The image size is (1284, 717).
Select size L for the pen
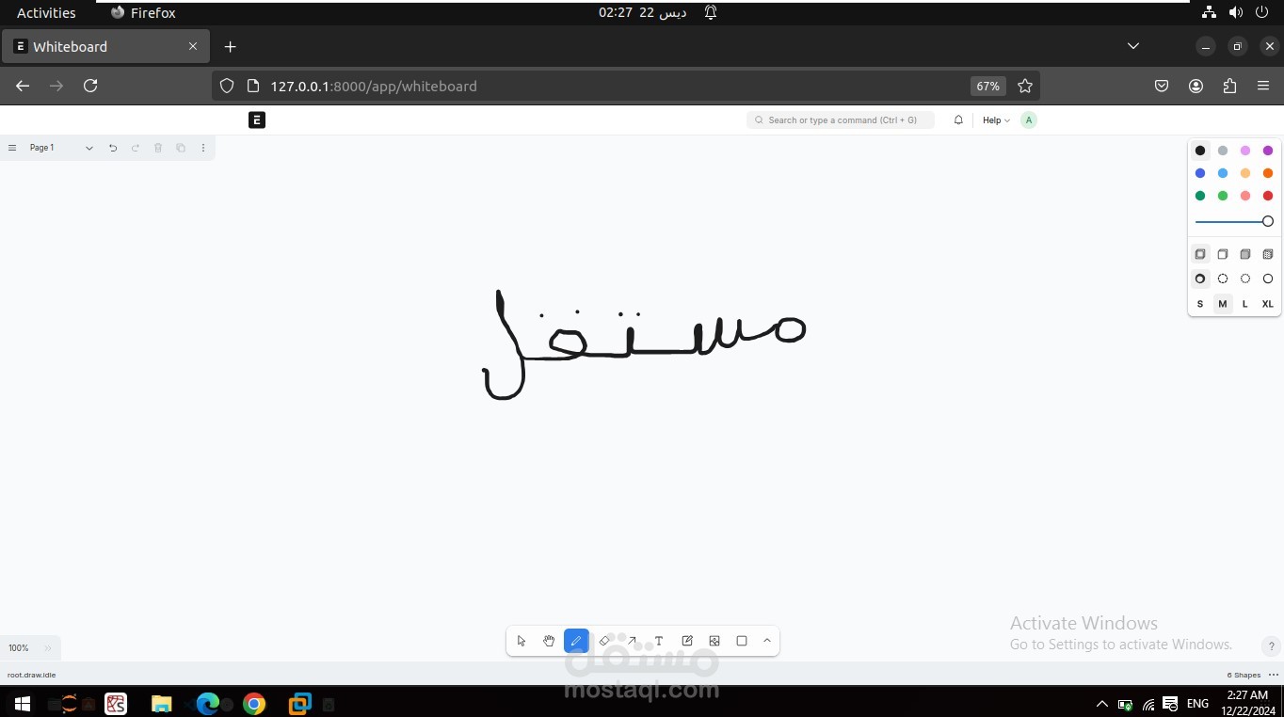tap(1244, 303)
